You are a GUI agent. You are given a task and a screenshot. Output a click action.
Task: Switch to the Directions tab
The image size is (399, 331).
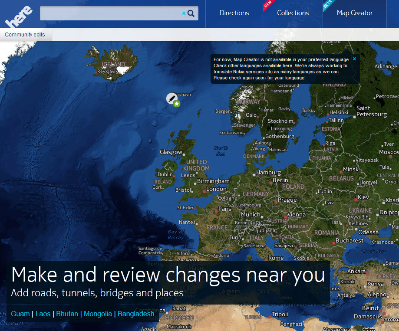click(x=234, y=13)
